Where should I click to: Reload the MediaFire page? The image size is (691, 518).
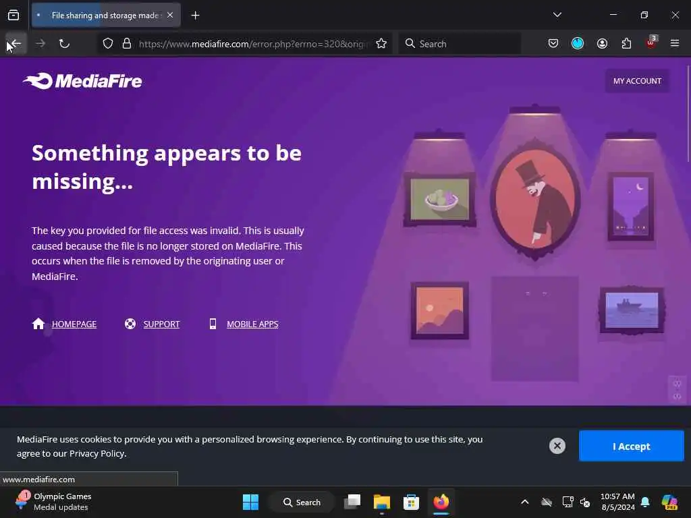(x=64, y=44)
